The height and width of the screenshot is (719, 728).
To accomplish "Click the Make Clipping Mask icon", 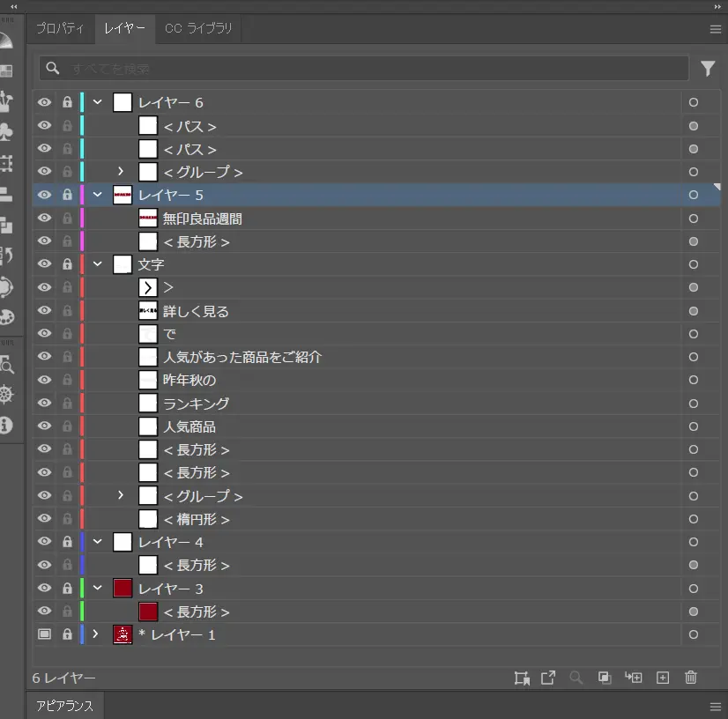I will 605,678.
